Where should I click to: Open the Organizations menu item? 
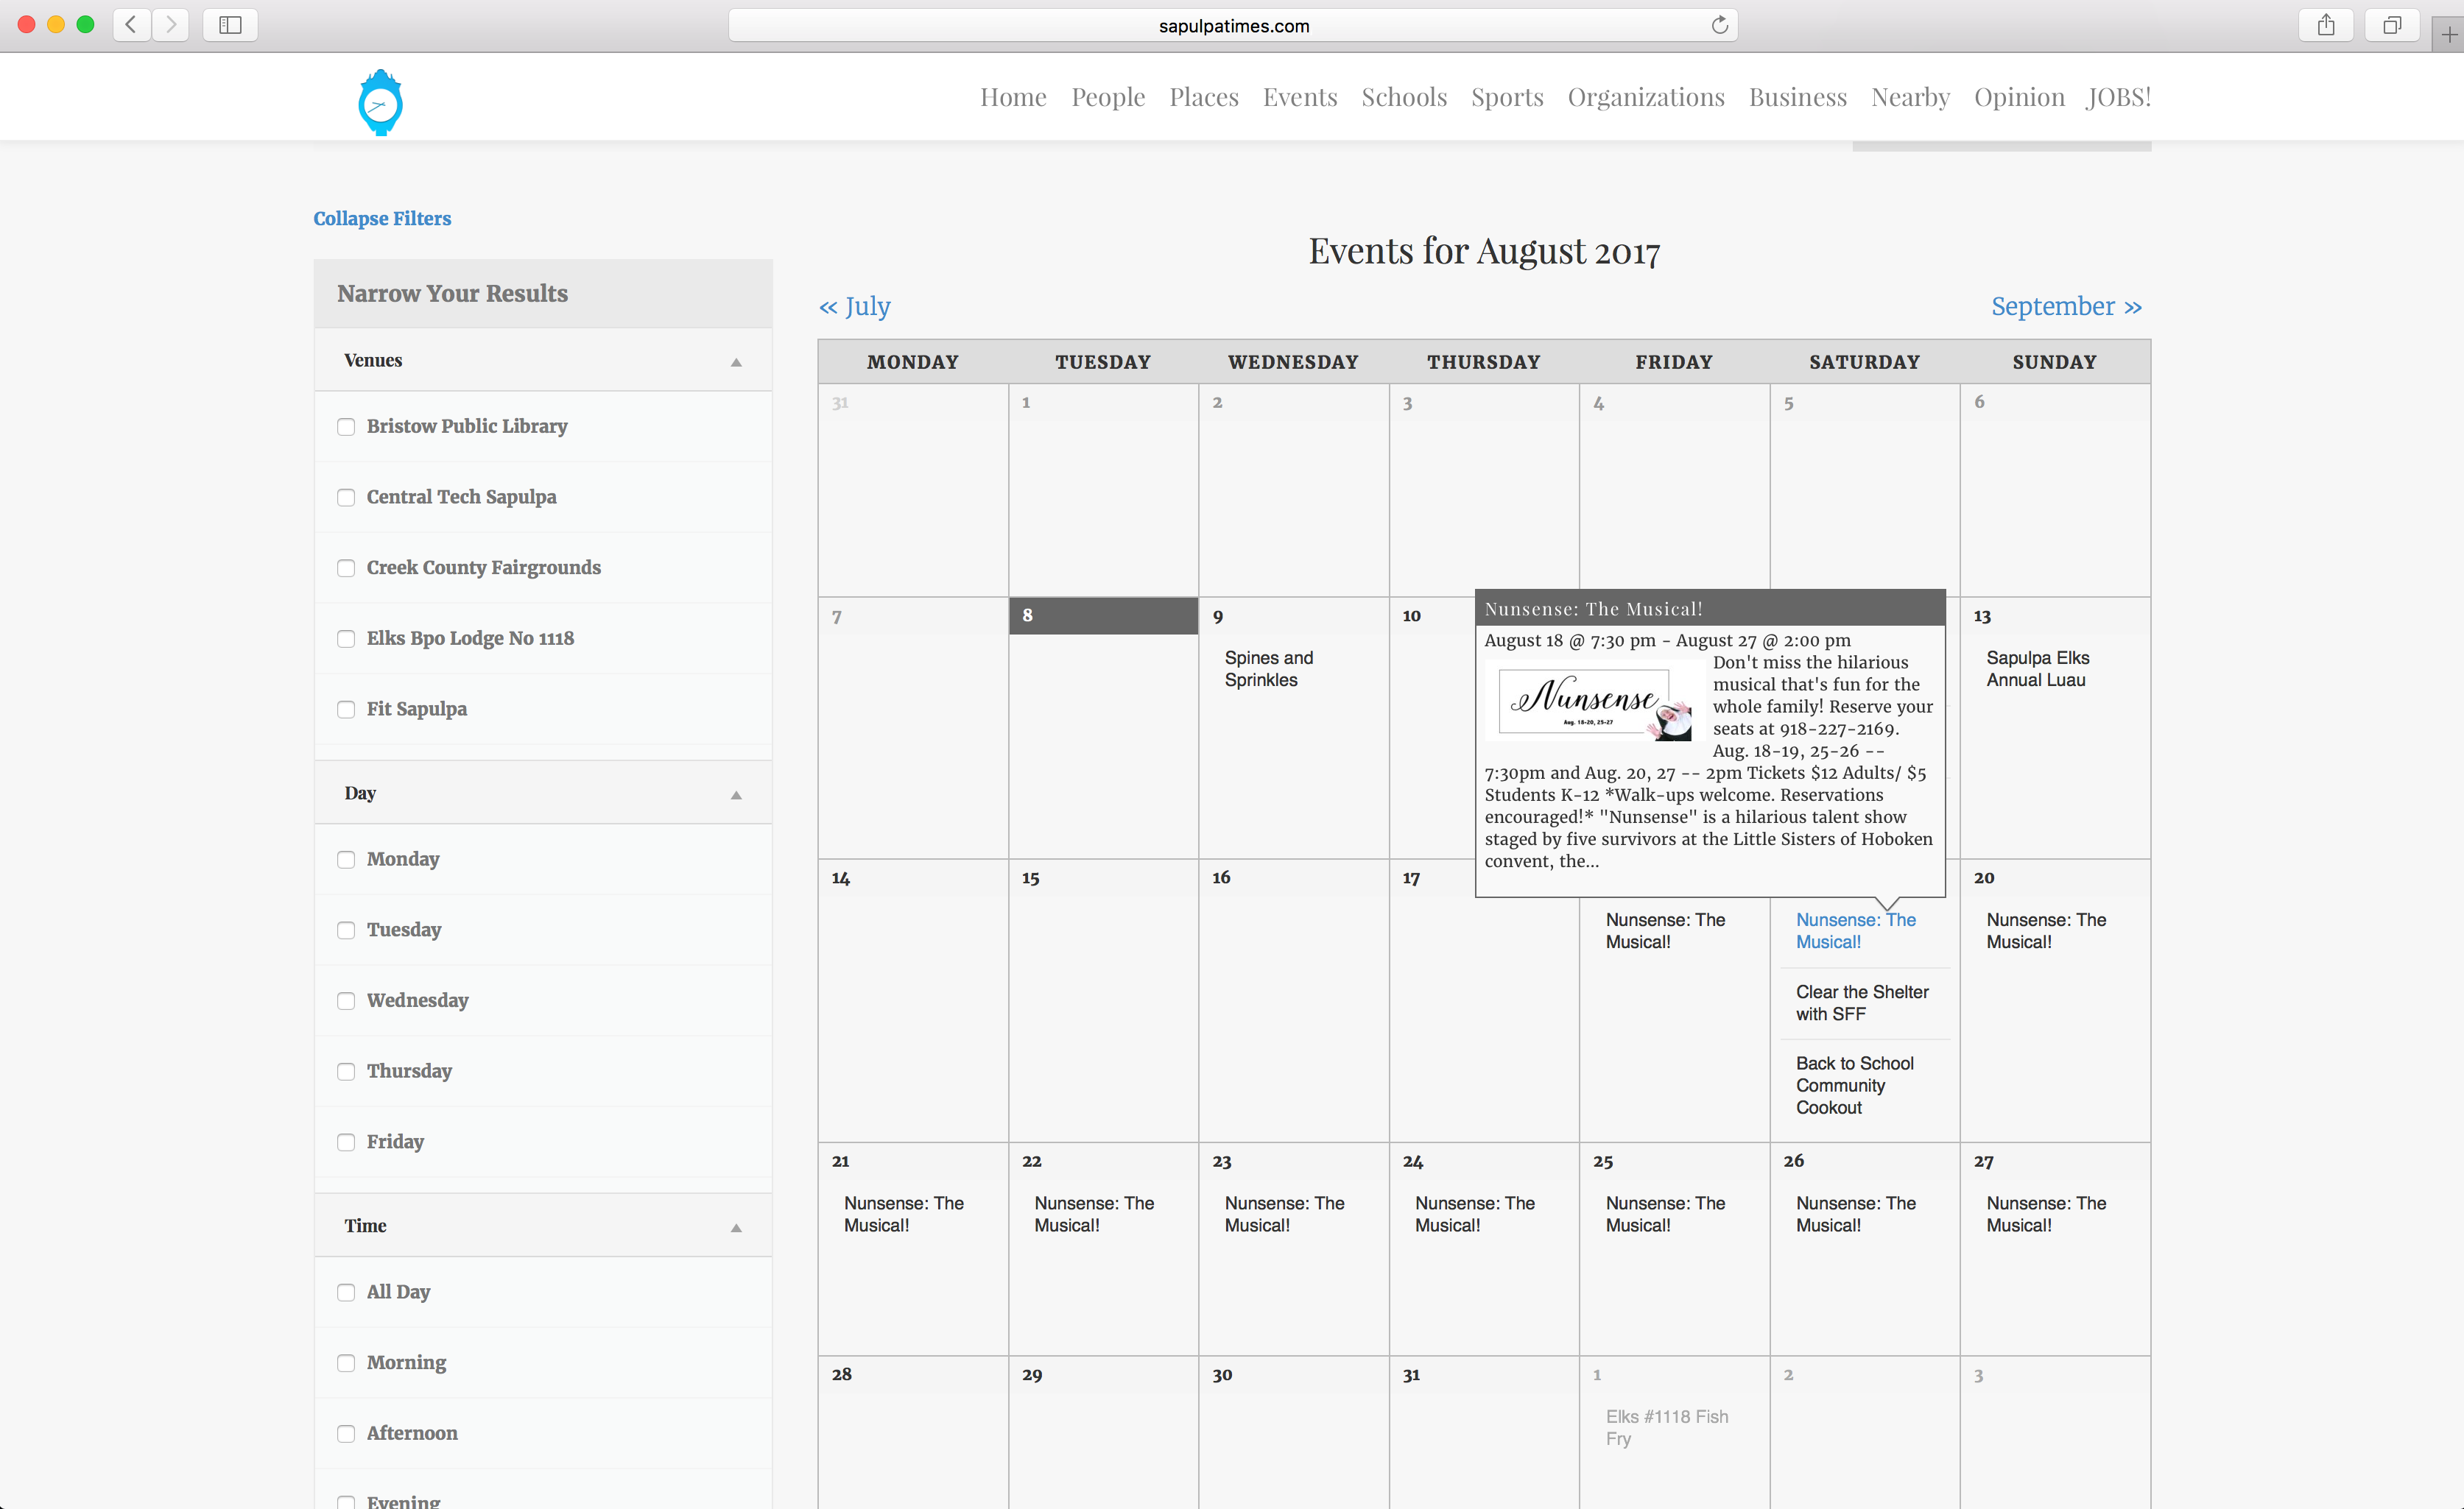(1646, 97)
